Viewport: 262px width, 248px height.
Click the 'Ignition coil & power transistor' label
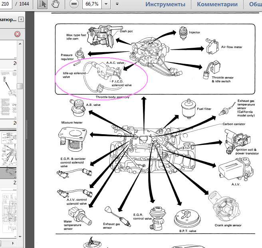[247, 151]
